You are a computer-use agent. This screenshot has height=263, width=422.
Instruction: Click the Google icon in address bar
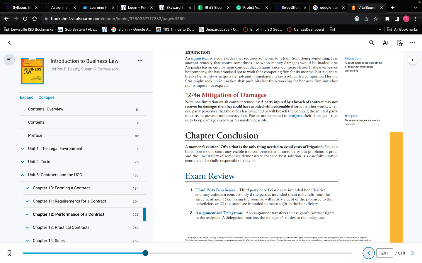pyautogui.click(x=357, y=19)
